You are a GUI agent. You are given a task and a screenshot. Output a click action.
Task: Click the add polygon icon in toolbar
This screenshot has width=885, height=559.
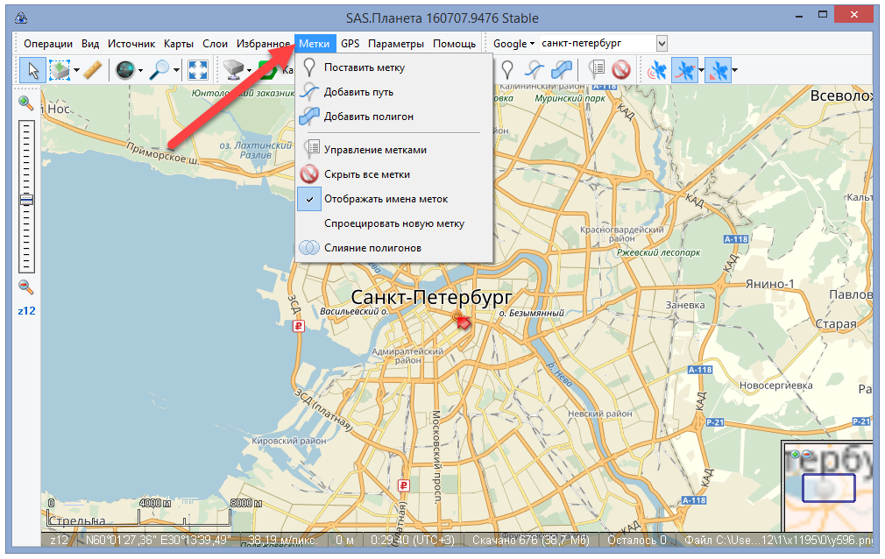click(x=563, y=70)
